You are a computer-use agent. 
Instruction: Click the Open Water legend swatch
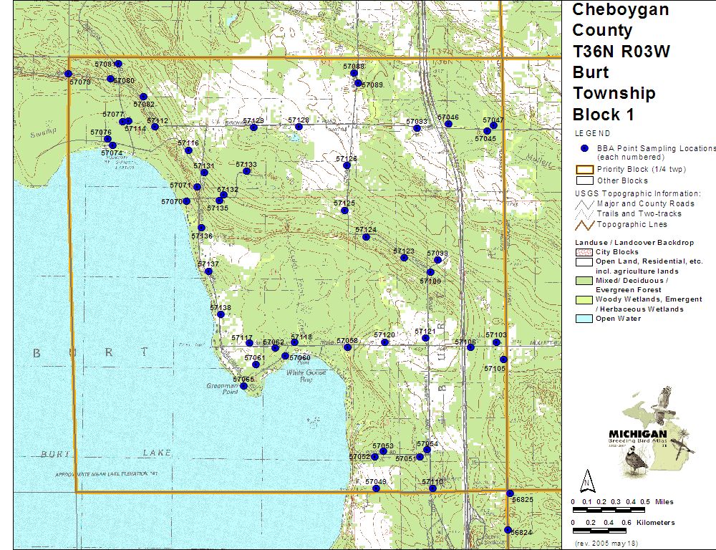click(x=584, y=319)
